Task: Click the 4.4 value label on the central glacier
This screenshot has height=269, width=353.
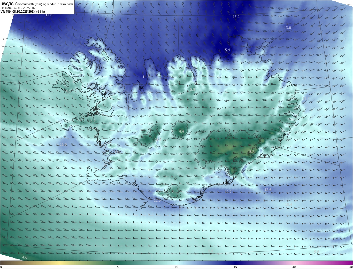Action: [x=181, y=131]
